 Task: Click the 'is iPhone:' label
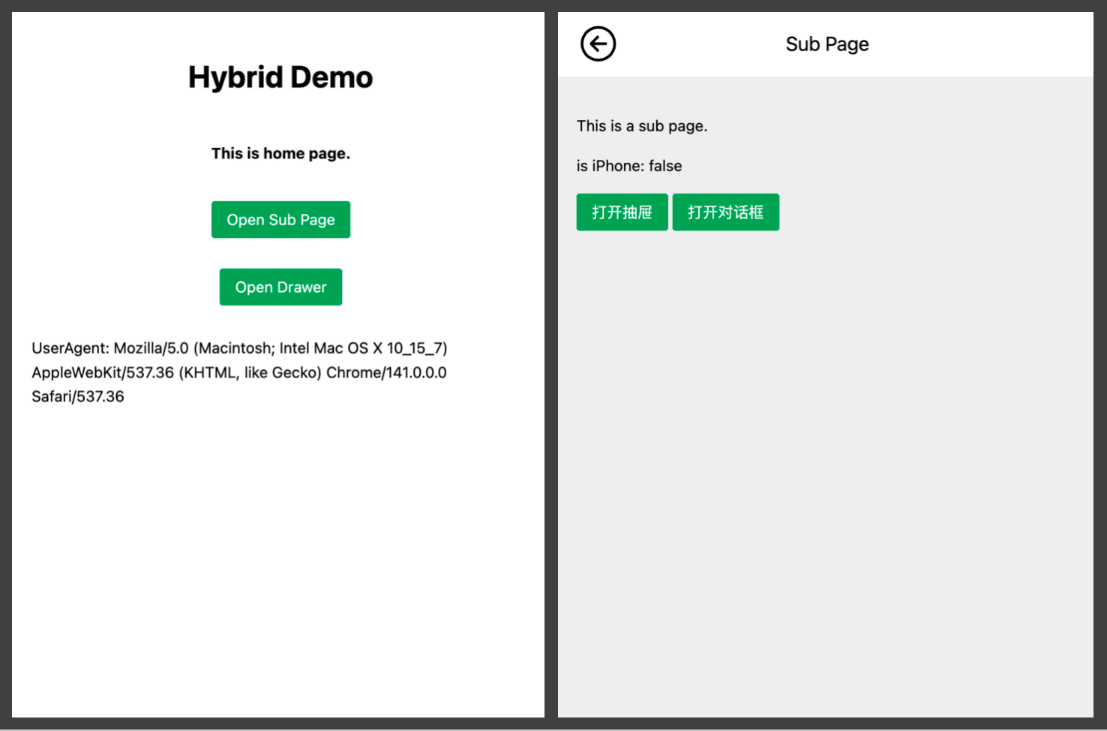tap(610, 166)
